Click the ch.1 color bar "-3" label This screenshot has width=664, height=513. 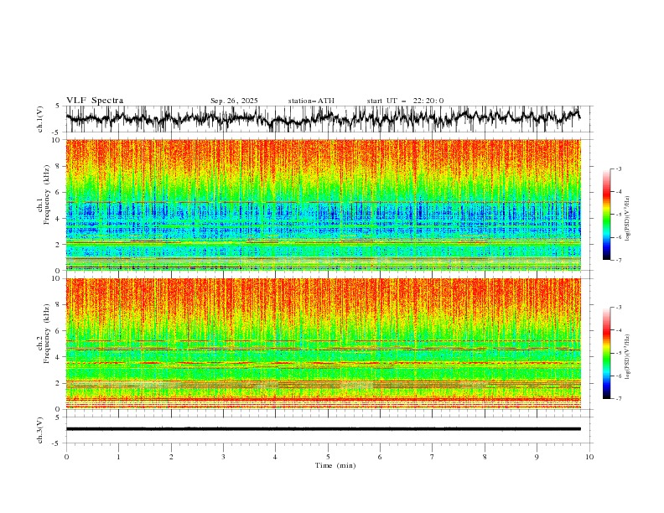pos(619,168)
